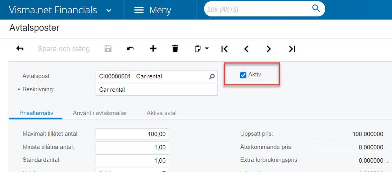This screenshot has width=392, height=172.
Task: Click the Extra förbrukningspris label
Action: (270, 160)
